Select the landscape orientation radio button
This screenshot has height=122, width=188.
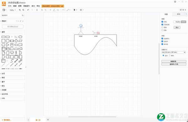point(170,55)
